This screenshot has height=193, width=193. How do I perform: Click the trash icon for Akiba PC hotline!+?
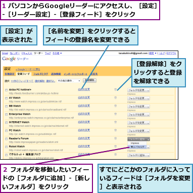coord(116,90)
